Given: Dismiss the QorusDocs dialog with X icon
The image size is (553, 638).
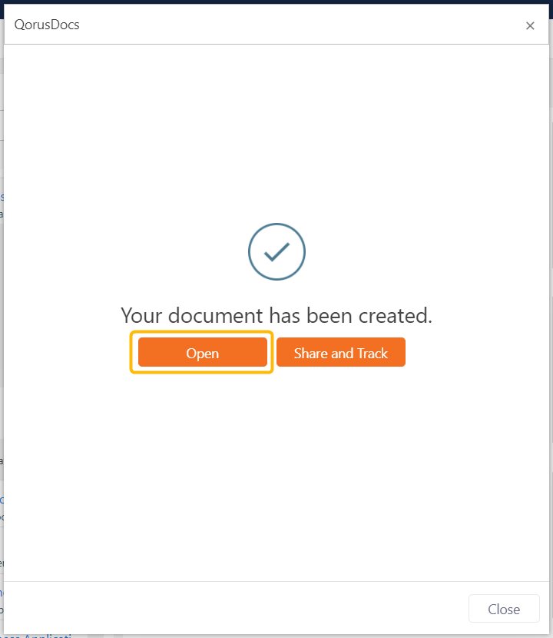Looking at the screenshot, I should 530,25.
